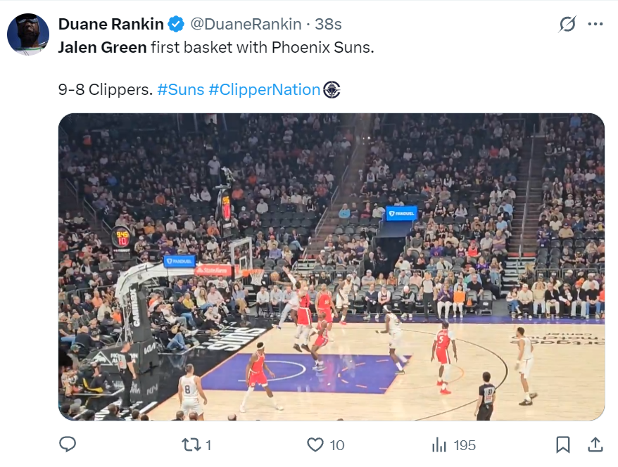This screenshot has height=467, width=618.
Task: Click the Grok explain-post icon
Action: [x=567, y=25]
